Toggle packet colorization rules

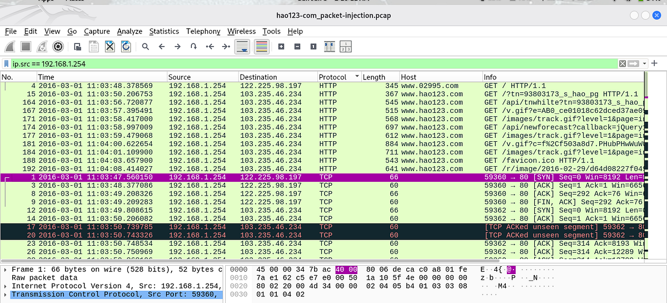click(261, 47)
